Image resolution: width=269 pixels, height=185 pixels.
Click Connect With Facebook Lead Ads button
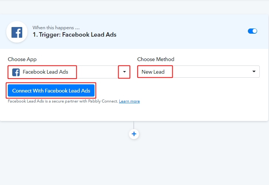(x=51, y=90)
